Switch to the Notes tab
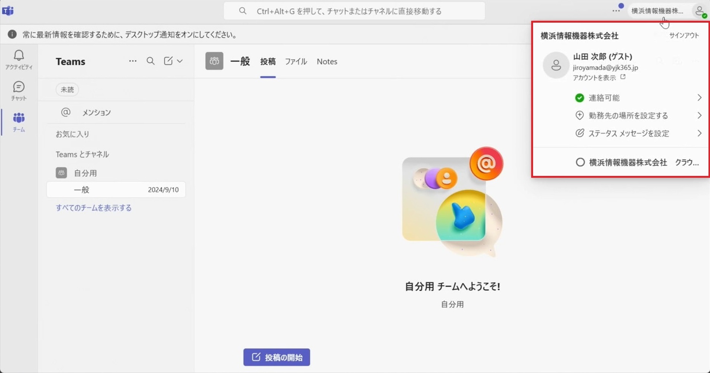 [x=327, y=62]
